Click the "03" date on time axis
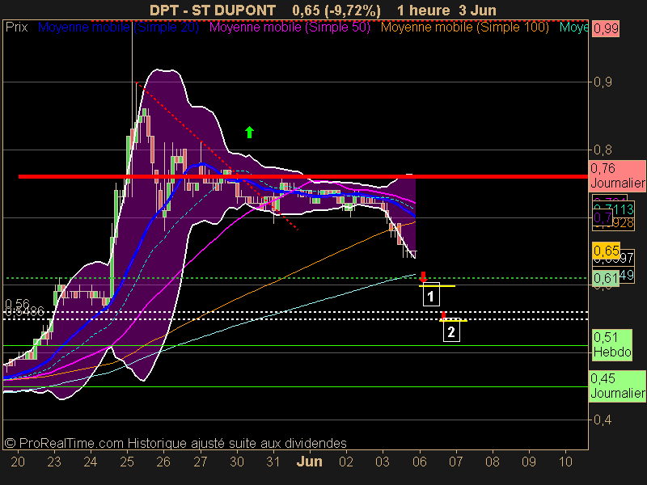The image size is (647, 485). [383, 462]
